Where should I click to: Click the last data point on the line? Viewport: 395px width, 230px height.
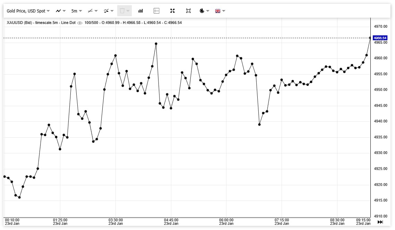click(x=370, y=38)
